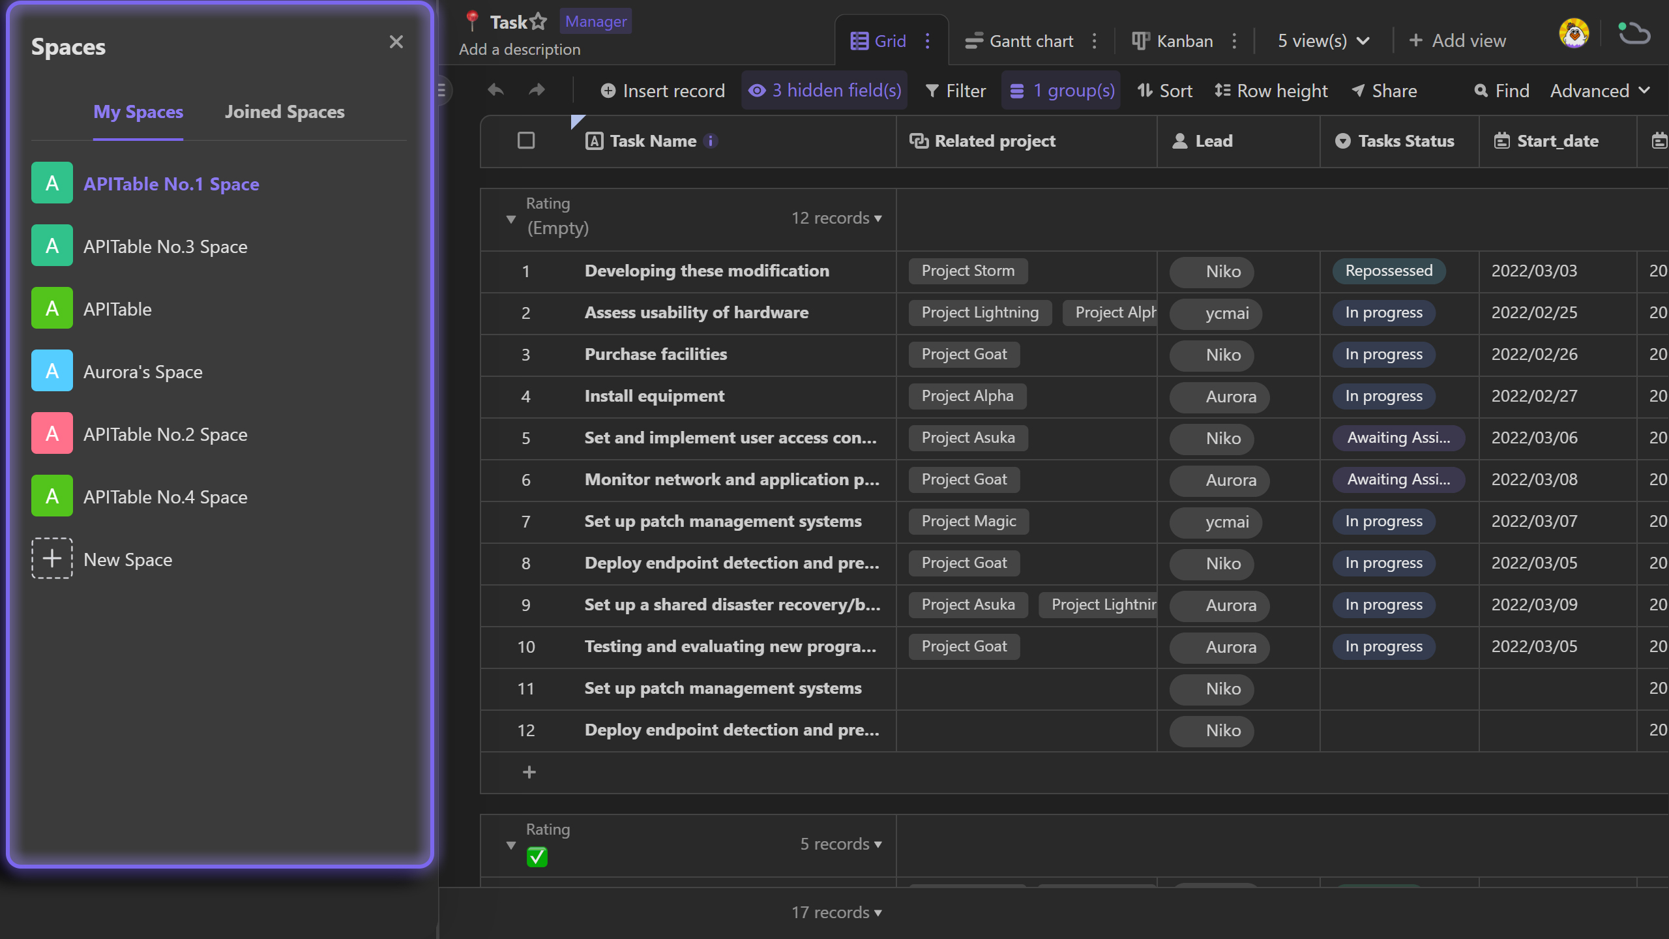Click the Repossessed status tag
Screen dimensions: 1669x939
[x=1389, y=271]
